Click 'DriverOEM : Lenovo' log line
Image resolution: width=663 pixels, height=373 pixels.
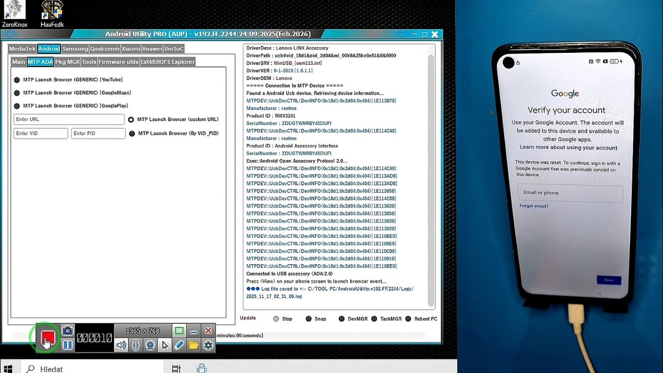(x=269, y=78)
